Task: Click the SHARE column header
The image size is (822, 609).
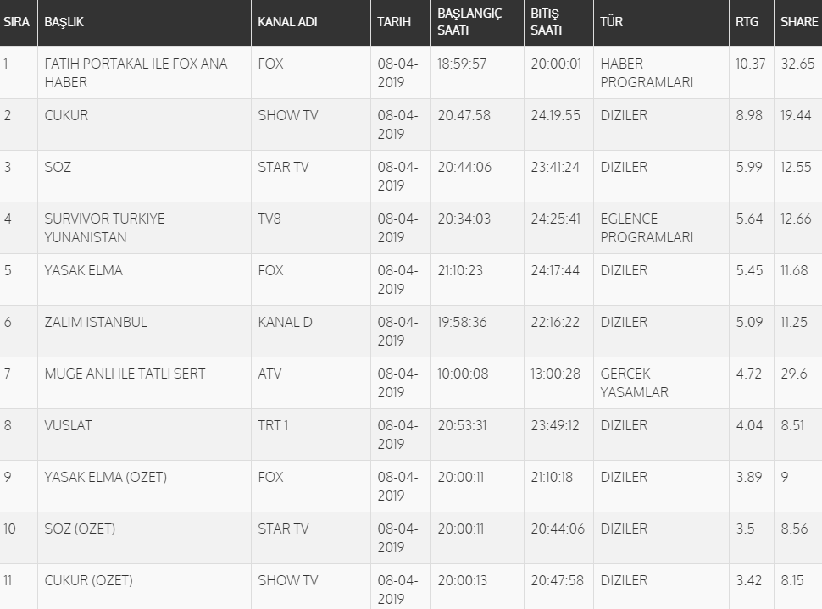Action: click(799, 22)
